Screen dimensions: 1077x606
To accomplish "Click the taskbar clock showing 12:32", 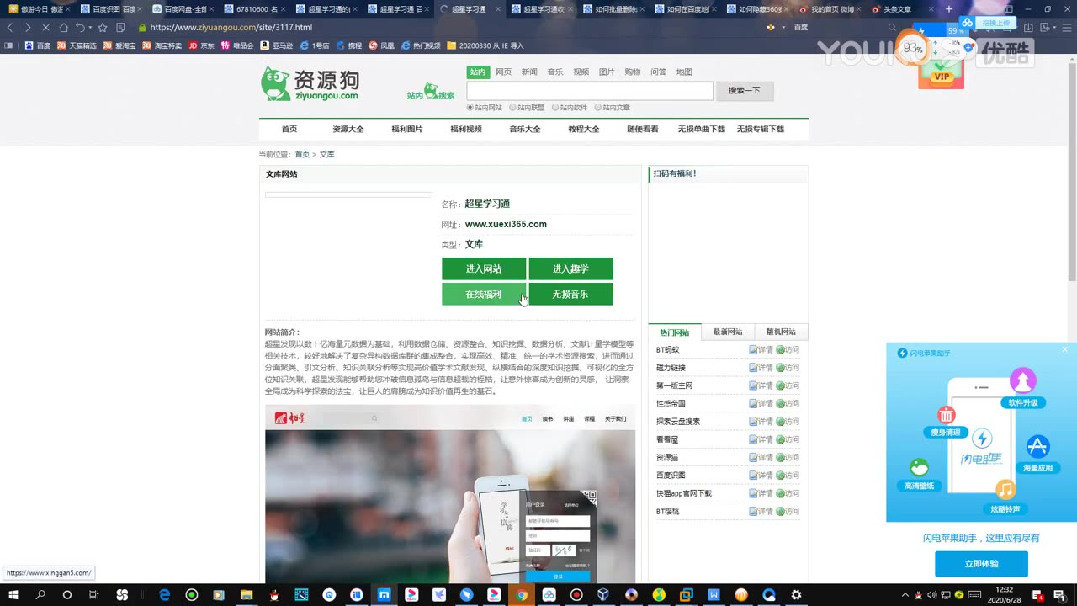I will pos(1005,595).
